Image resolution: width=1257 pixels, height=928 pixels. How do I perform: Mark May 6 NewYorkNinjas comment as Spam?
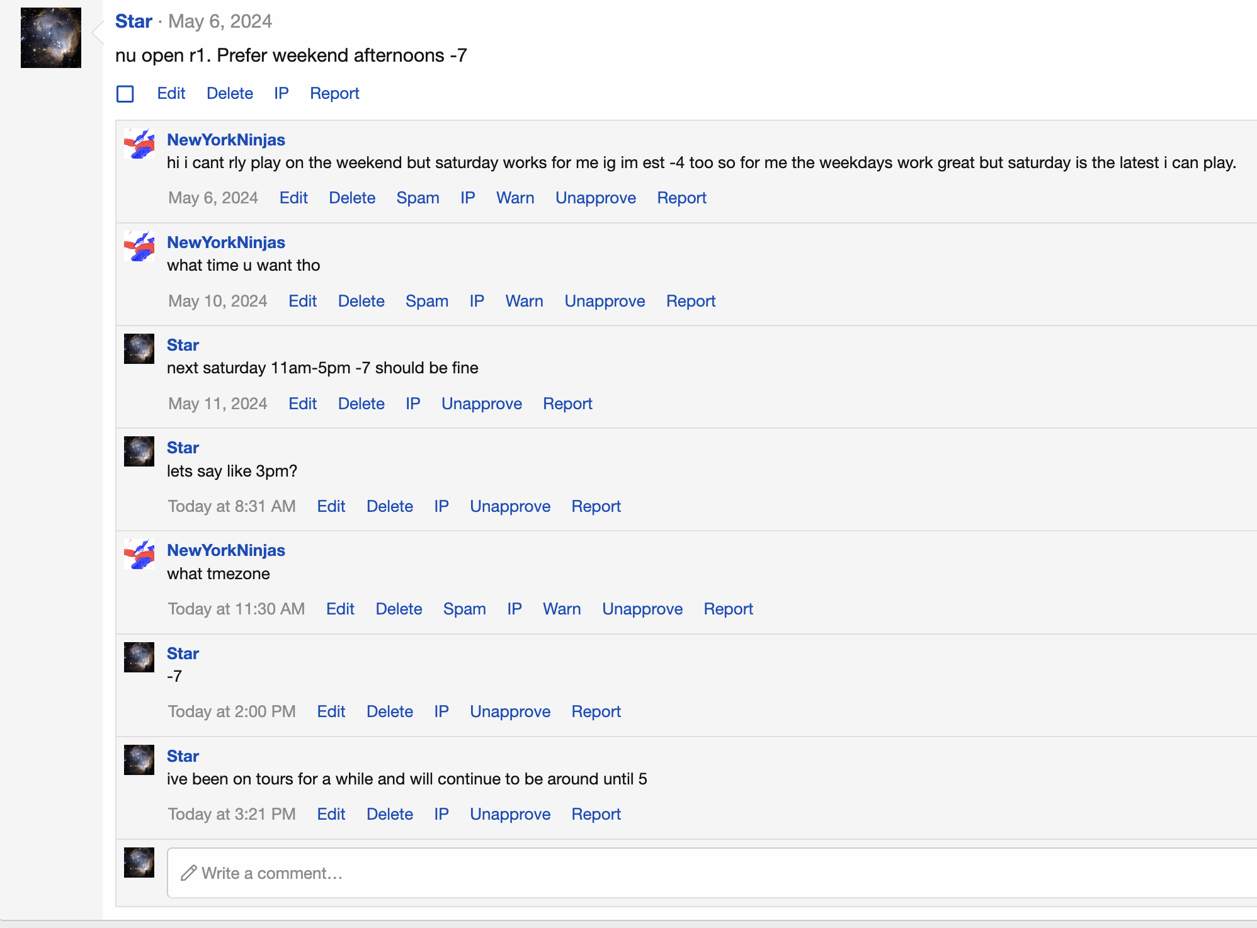click(x=418, y=198)
